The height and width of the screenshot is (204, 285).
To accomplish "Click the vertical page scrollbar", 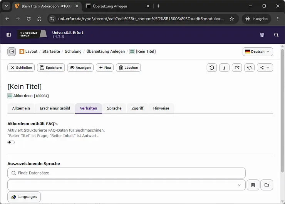I will tap(282, 111).
